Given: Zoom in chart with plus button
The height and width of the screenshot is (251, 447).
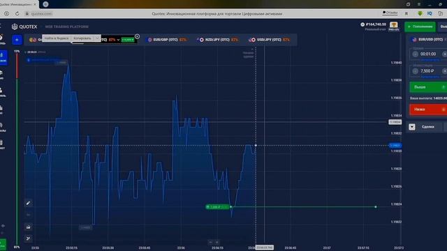Looking at the screenshot, I should [x=217, y=242].
